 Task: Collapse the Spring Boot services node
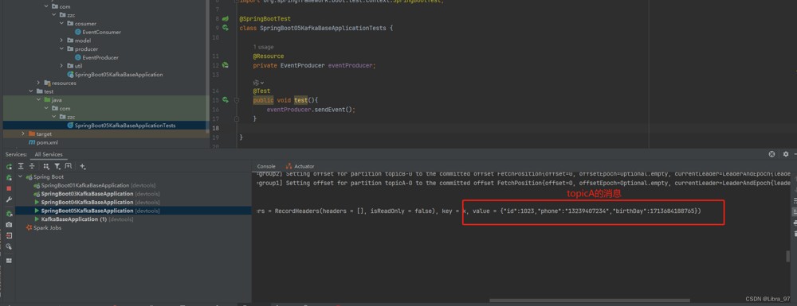tap(21, 177)
